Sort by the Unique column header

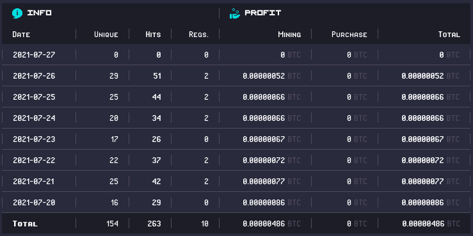click(106, 35)
